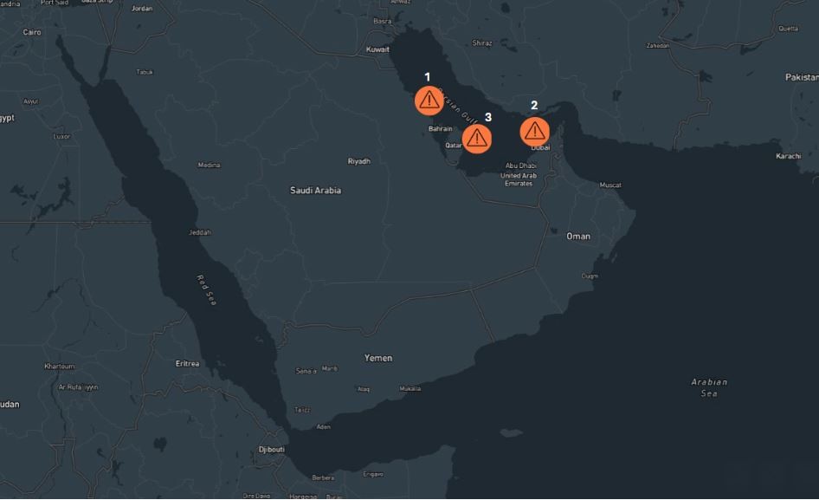Viewport: 819px width, 500px height.
Task: Select warning marker number 2 near Dubai
Action: 534,131
